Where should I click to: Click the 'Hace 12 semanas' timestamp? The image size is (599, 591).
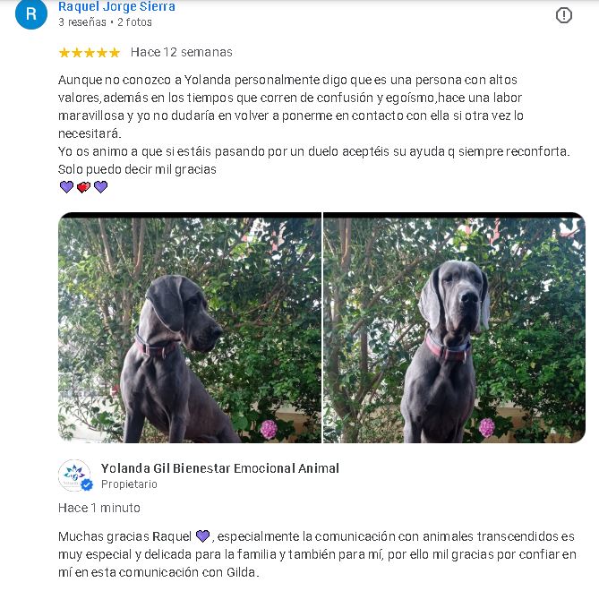(x=182, y=52)
